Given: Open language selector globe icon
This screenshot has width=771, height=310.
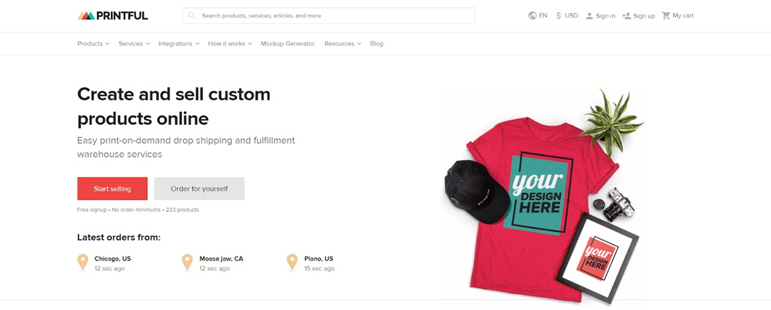Looking at the screenshot, I should [532, 15].
